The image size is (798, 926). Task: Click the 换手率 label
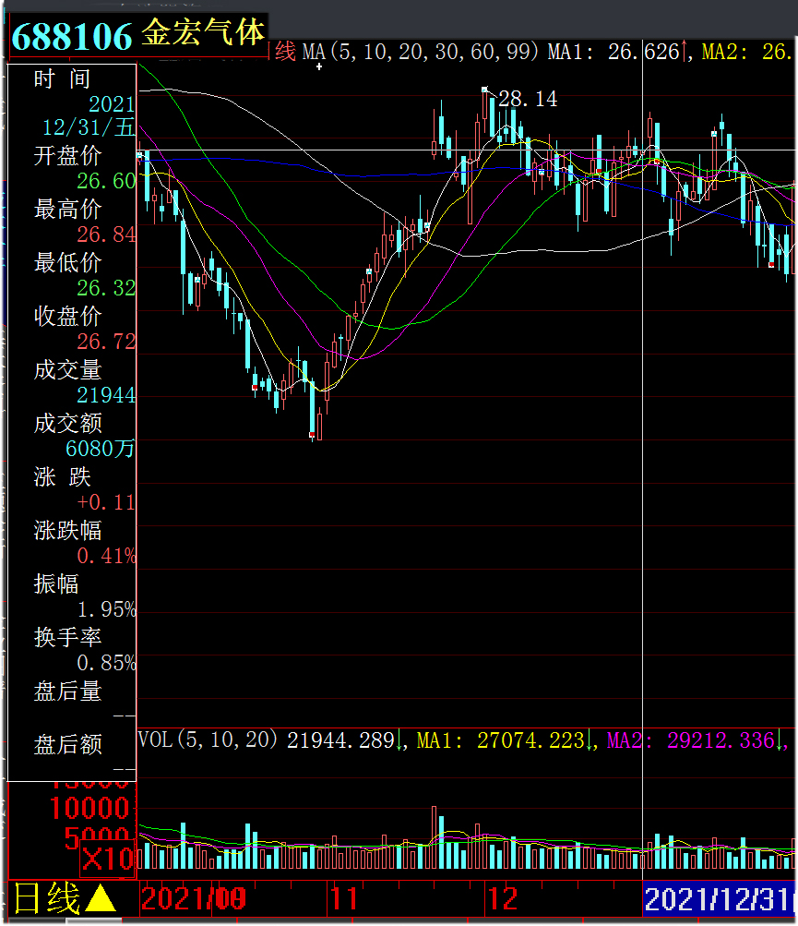tap(67, 637)
